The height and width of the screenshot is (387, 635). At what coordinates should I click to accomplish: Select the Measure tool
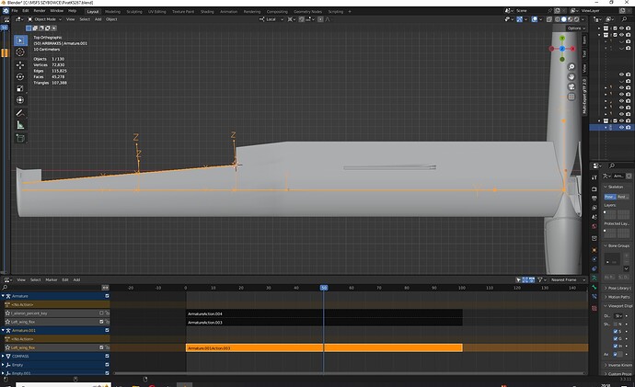[20, 125]
